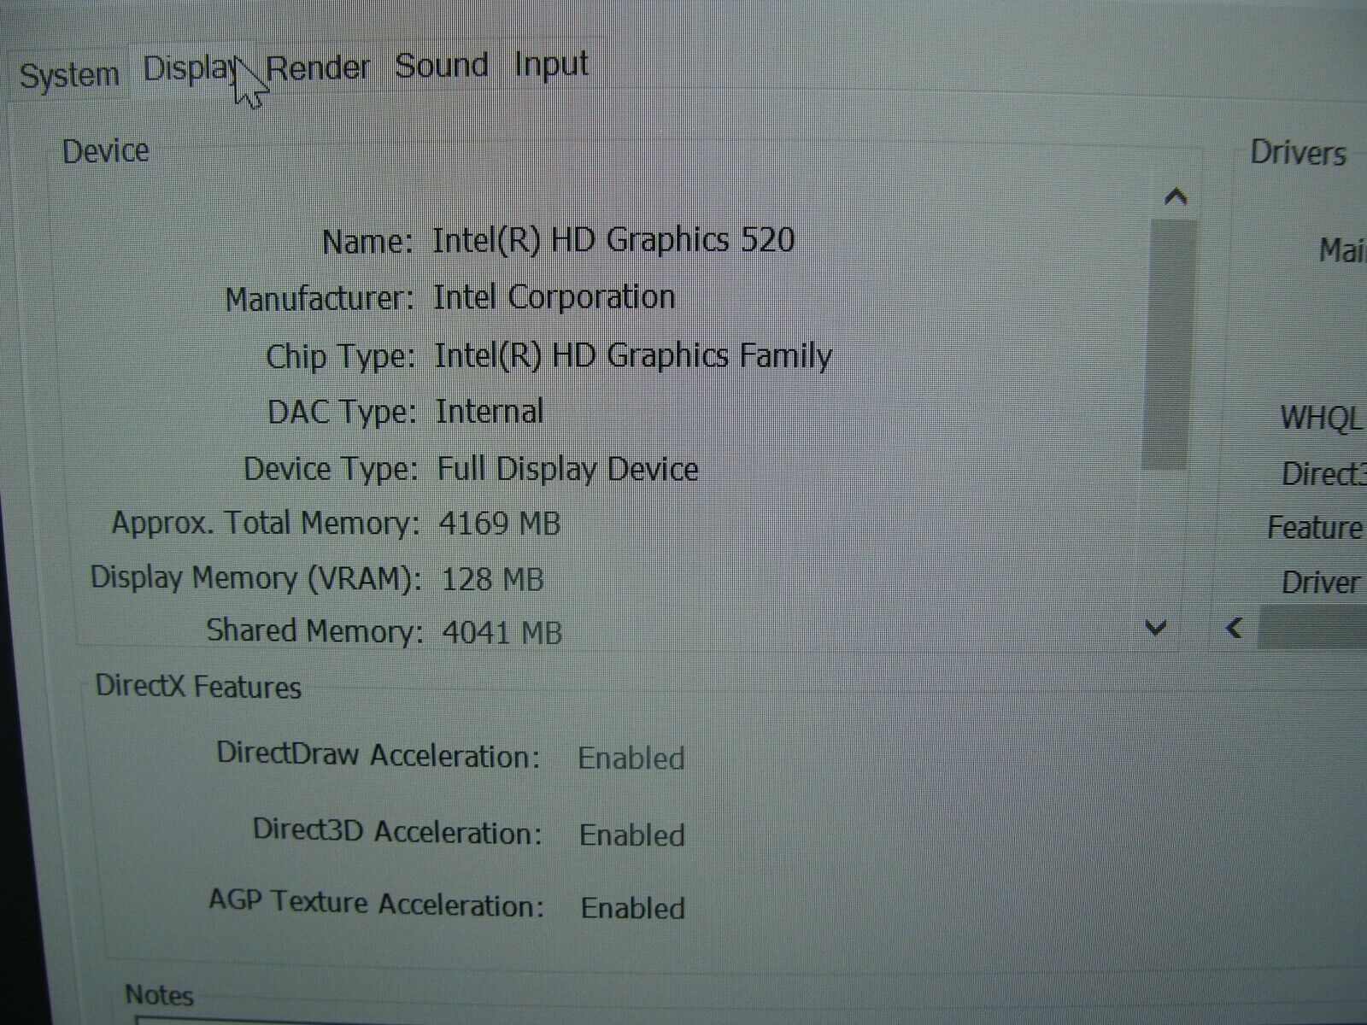
Task: Click the total memory value '4169 MB'
Action: click(x=500, y=523)
